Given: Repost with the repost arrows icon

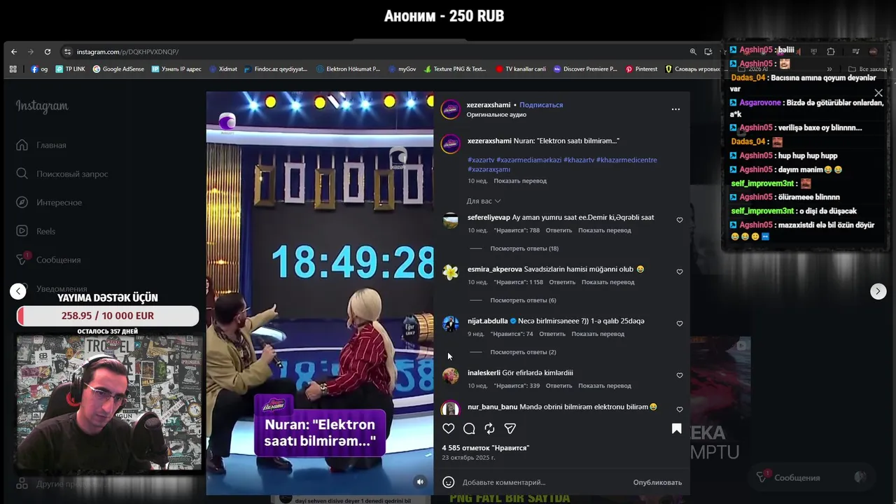Looking at the screenshot, I should point(489,428).
